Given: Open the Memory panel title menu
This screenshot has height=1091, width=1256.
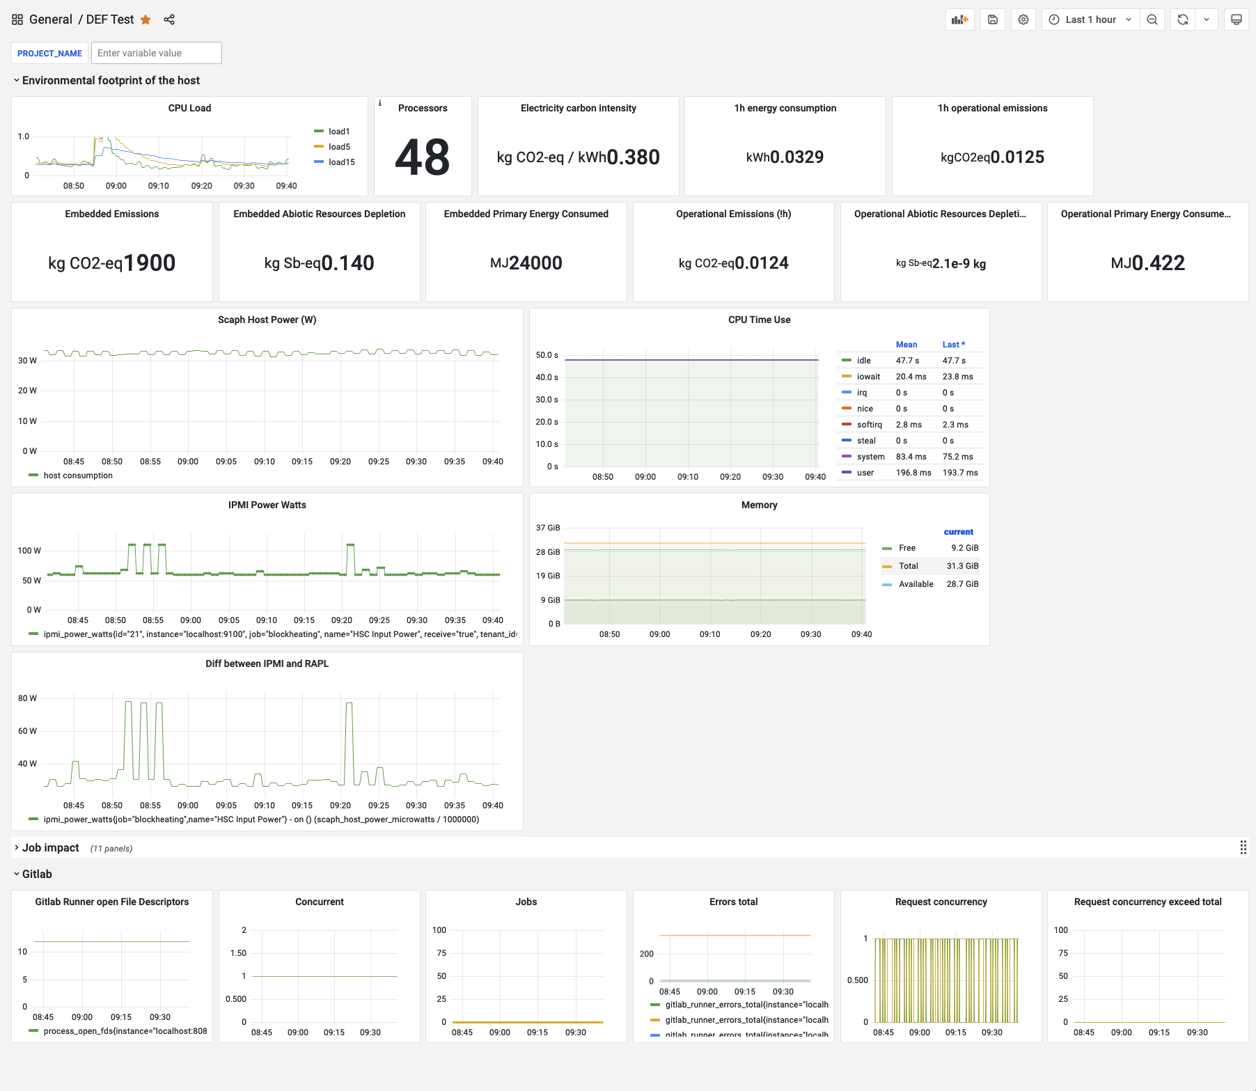Looking at the screenshot, I should pos(760,505).
